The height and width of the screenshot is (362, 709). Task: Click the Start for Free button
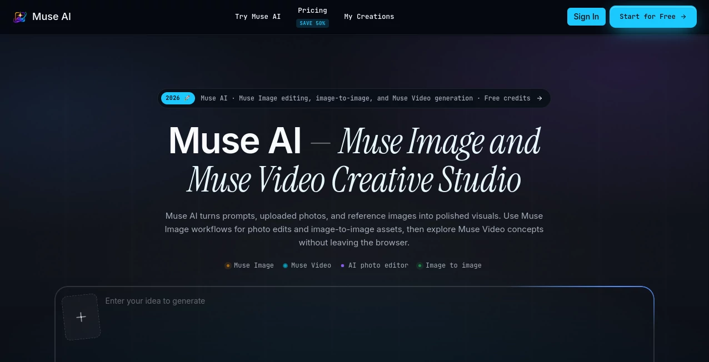(653, 17)
